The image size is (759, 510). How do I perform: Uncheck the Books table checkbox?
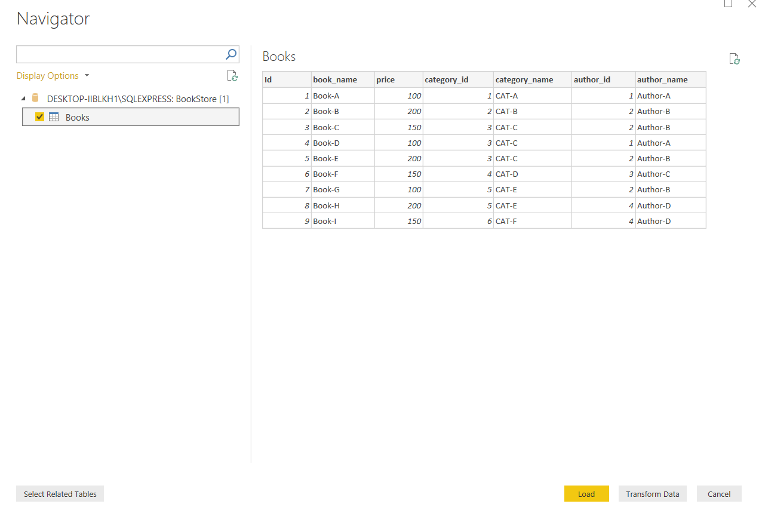[40, 117]
